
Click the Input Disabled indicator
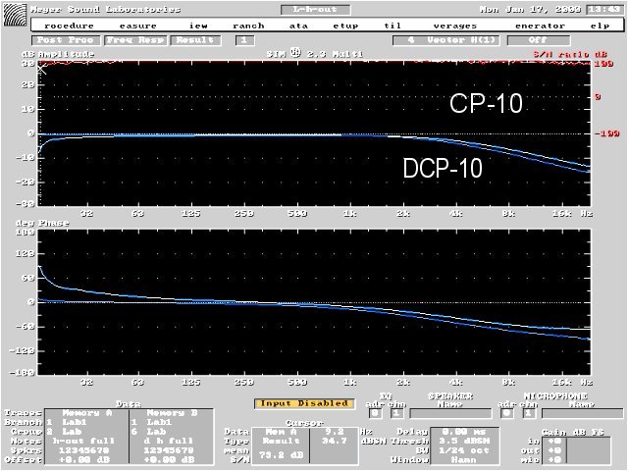click(304, 403)
